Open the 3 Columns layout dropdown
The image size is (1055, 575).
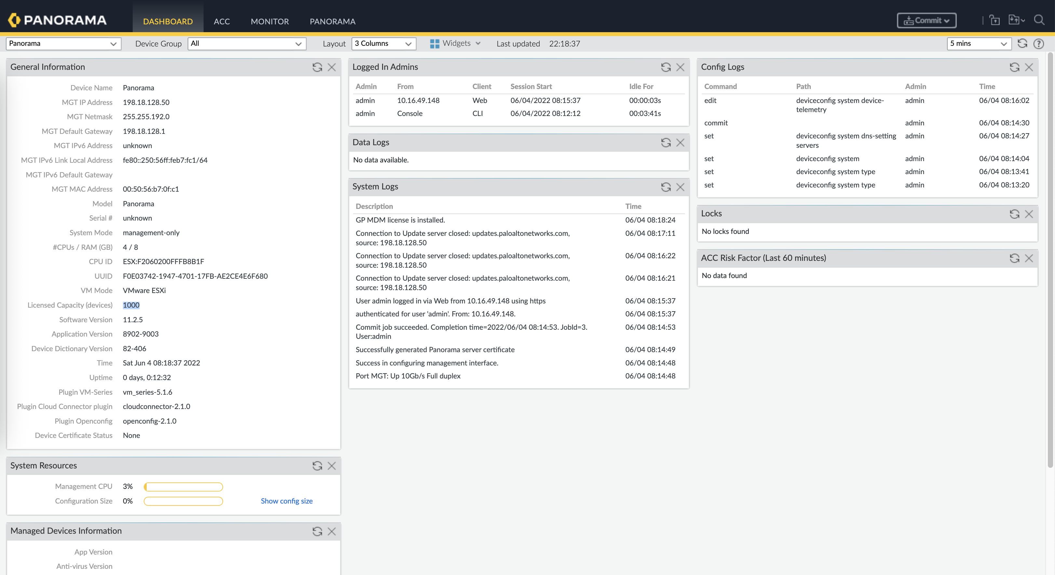(383, 44)
